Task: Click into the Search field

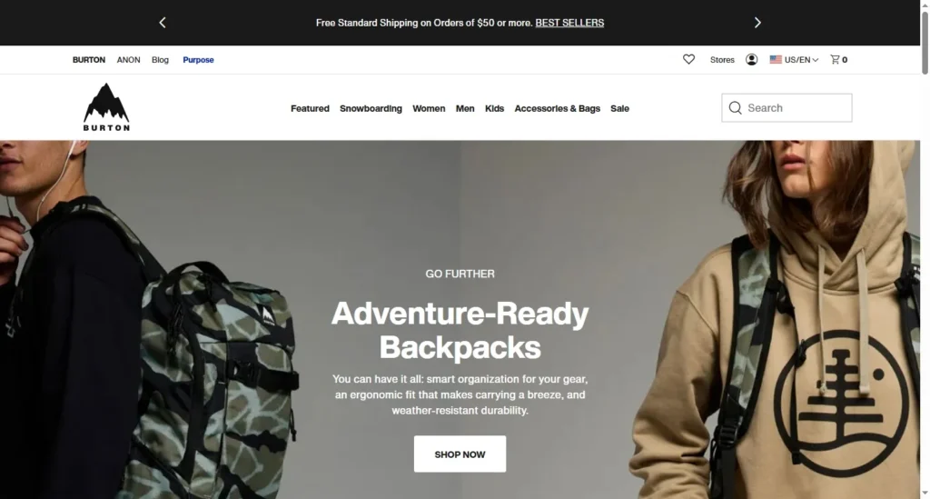Action: pyautogui.click(x=787, y=108)
